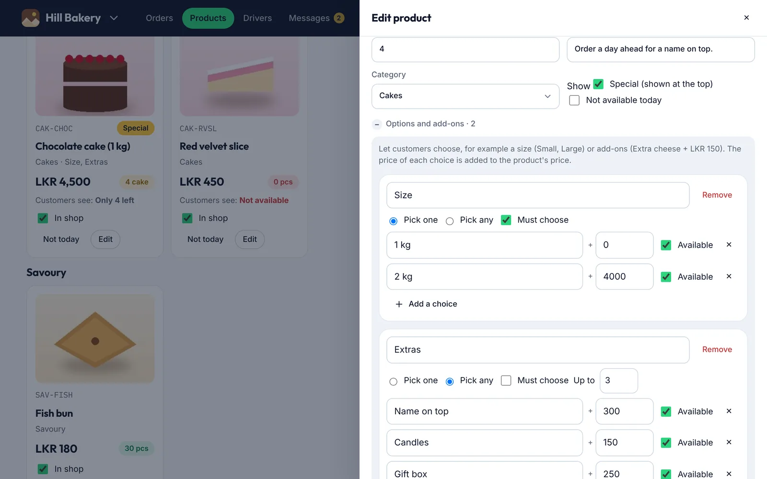Viewport: 767px width, 479px height.
Task: Uncheck Available for 2 kg
Action: [x=666, y=277]
